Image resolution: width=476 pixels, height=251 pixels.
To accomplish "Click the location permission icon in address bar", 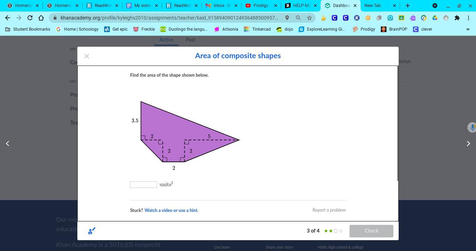I will (287, 18).
